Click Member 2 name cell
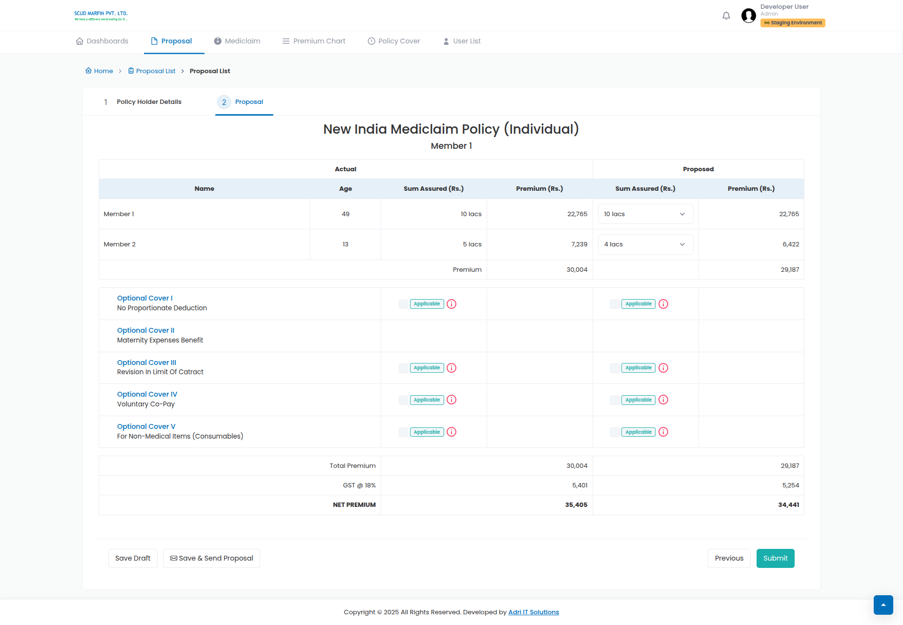Viewport: 903px width, 625px height. tap(205, 244)
